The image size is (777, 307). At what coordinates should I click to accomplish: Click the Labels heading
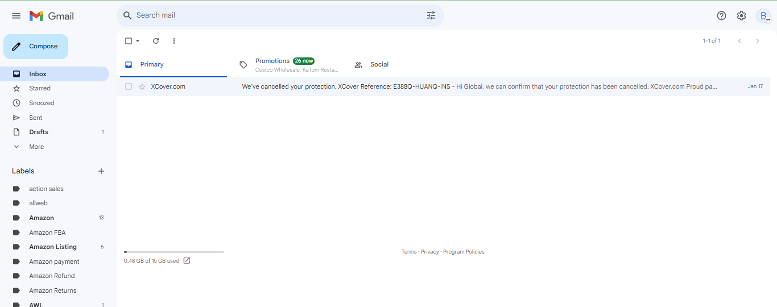23,171
